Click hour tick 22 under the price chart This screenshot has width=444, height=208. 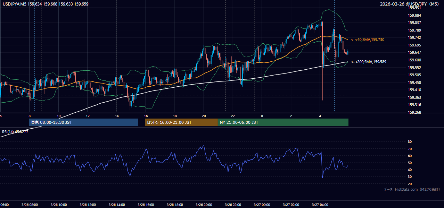[233, 116]
